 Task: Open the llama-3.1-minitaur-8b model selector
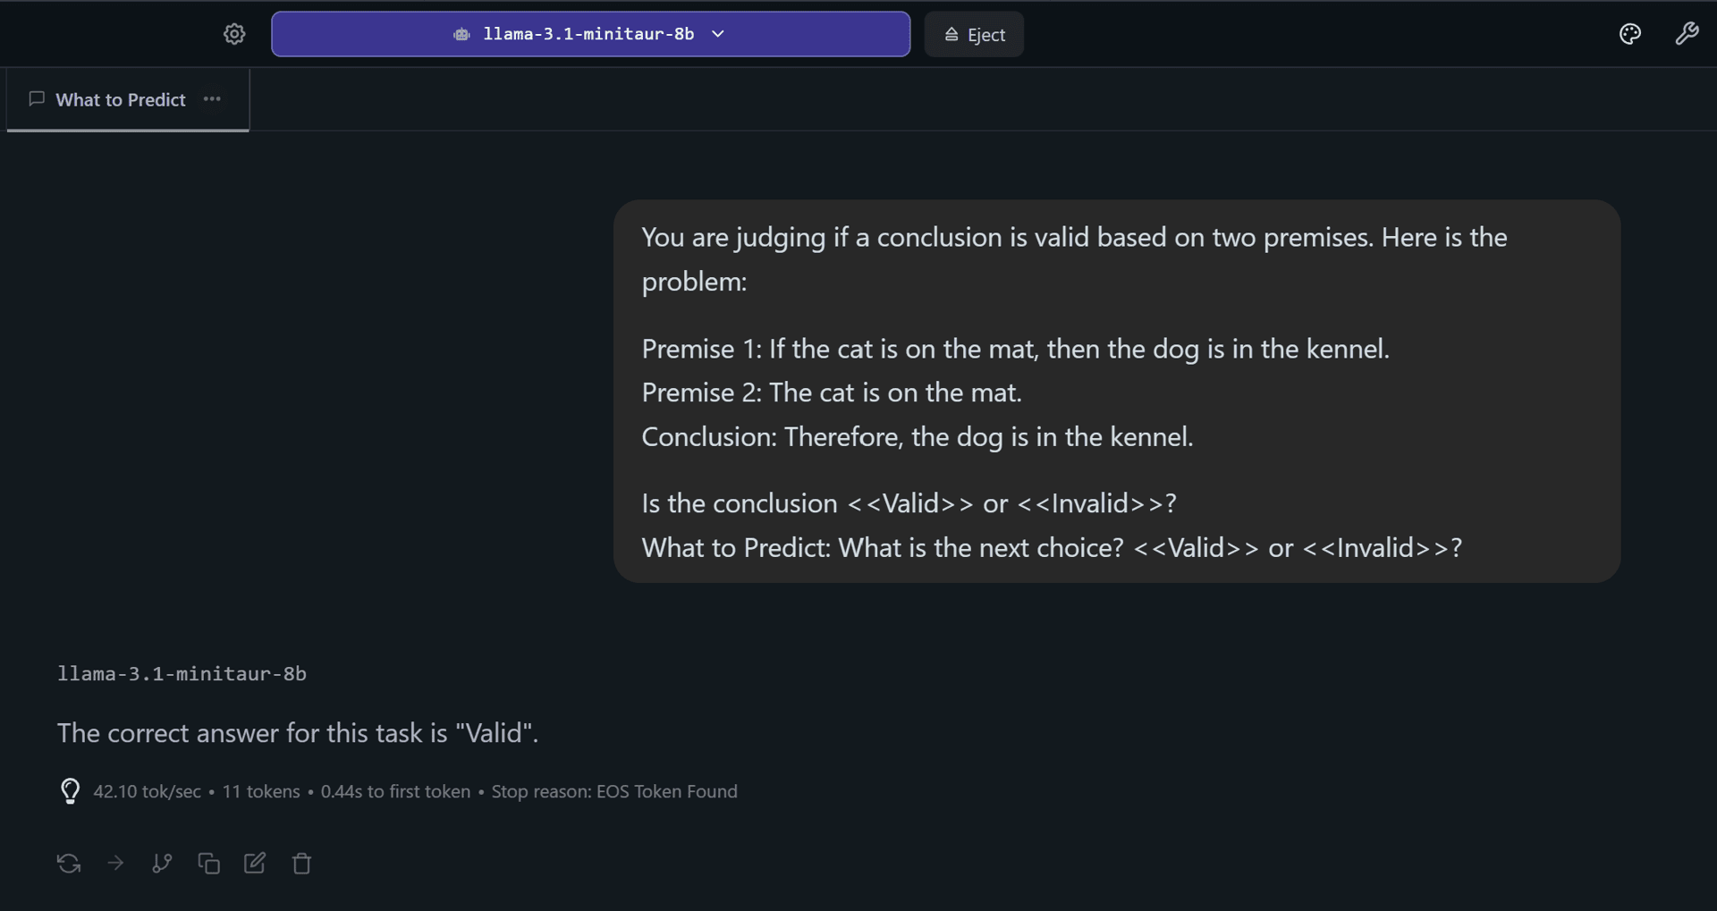pyautogui.click(x=590, y=34)
